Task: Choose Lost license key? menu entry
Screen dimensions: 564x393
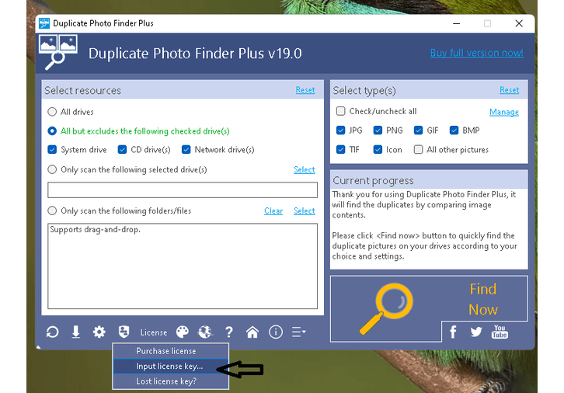Action: pyautogui.click(x=170, y=381)
